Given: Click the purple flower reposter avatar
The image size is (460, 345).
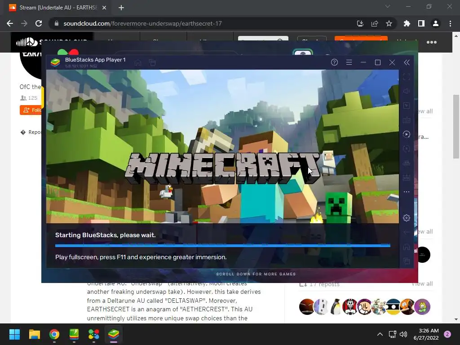Looking at the screenshot, I should [x=422, y=306].
